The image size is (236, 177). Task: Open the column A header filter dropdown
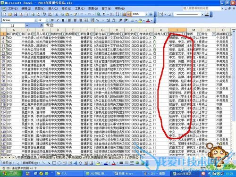[x=19, y=34]
